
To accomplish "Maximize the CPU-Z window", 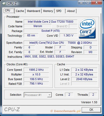I will pos(88,3).
